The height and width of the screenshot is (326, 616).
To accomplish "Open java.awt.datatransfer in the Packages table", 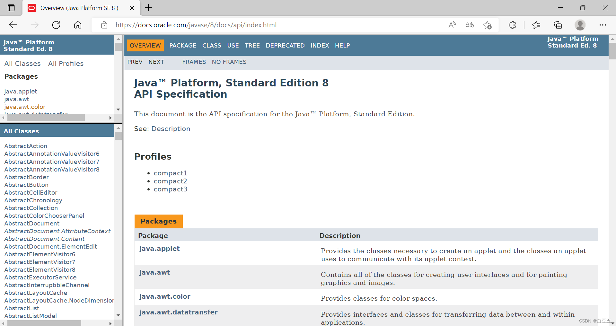I will [178, 312].
